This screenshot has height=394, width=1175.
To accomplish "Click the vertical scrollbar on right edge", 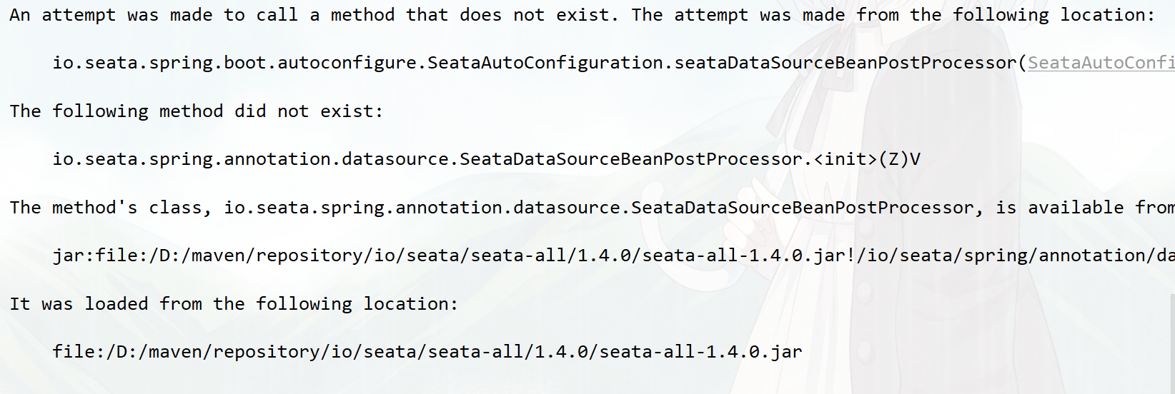I will pos(1172,343).
